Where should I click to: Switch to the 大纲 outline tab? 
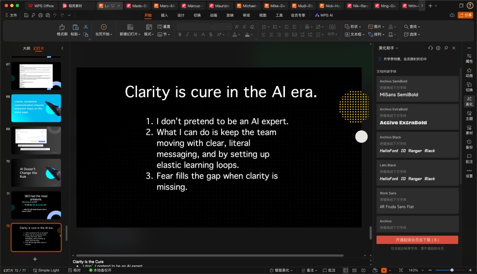tap(26, 48)
